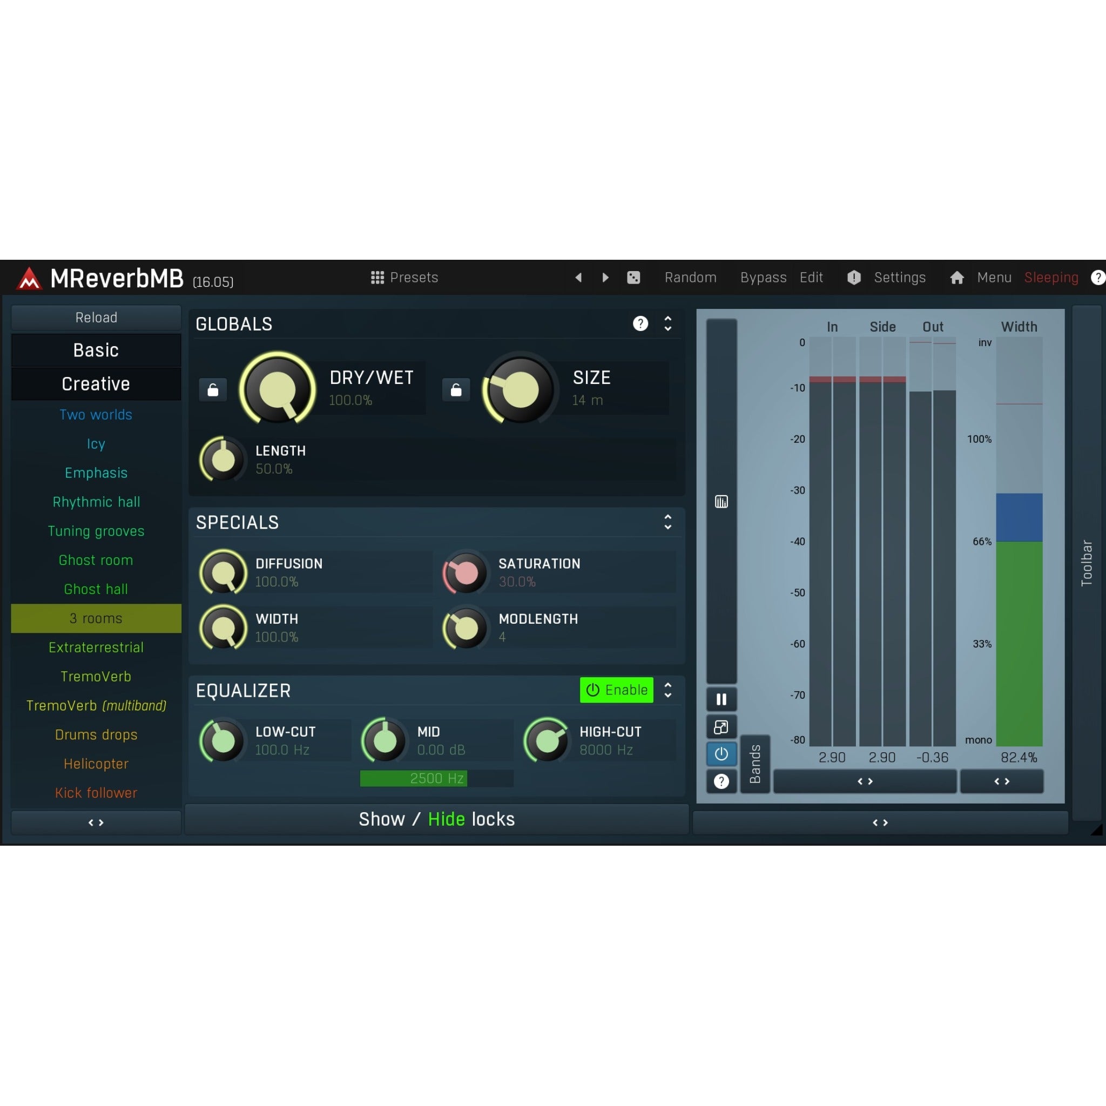Screen dimensions: 1106x1106
Task: Collapse the Globals panel using its chevron
Action: 667,324
